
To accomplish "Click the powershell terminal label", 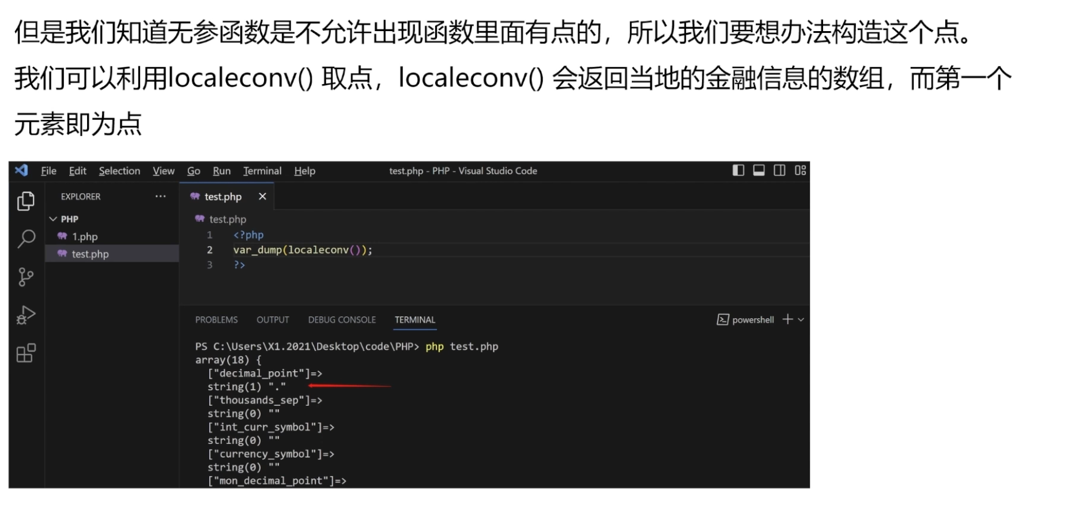I will point(753,320).
